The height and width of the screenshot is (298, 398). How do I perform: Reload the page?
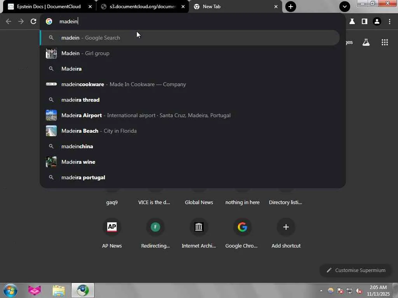[33, 22]
